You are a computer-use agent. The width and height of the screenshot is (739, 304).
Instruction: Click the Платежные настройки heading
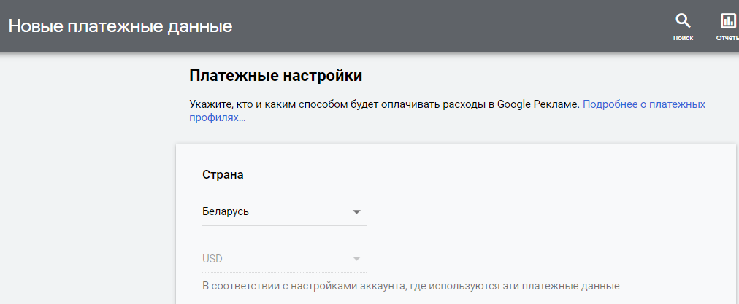click(276, 76)
